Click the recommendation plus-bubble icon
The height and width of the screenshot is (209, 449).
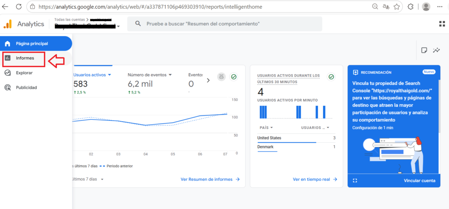[x=356, y=72]
